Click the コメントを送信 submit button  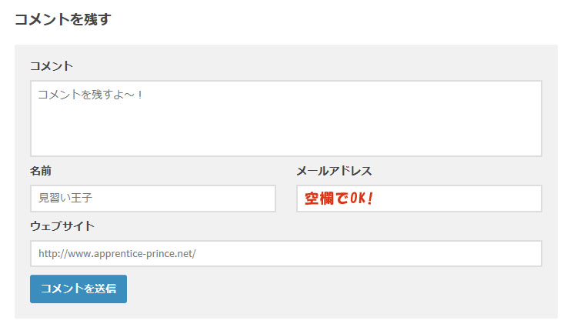(x=78, y=289)
